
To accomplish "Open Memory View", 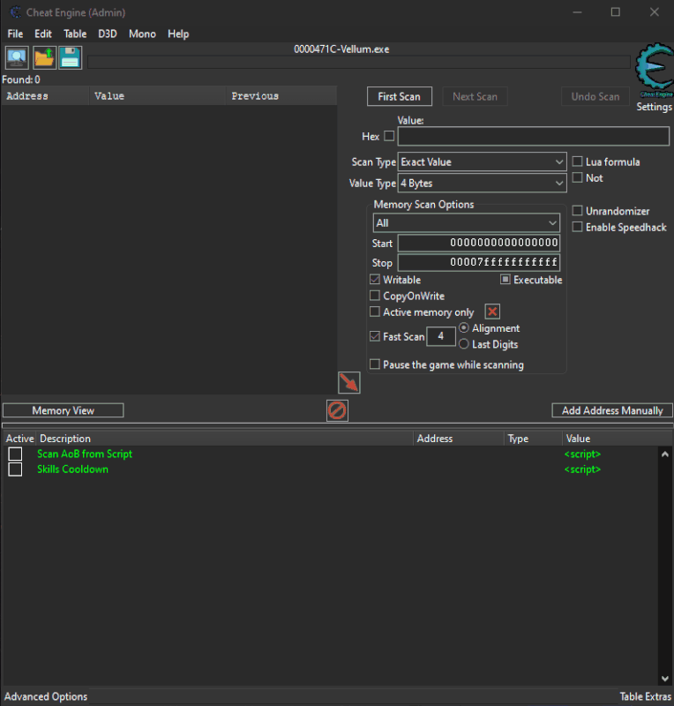I will click(63, 410).
